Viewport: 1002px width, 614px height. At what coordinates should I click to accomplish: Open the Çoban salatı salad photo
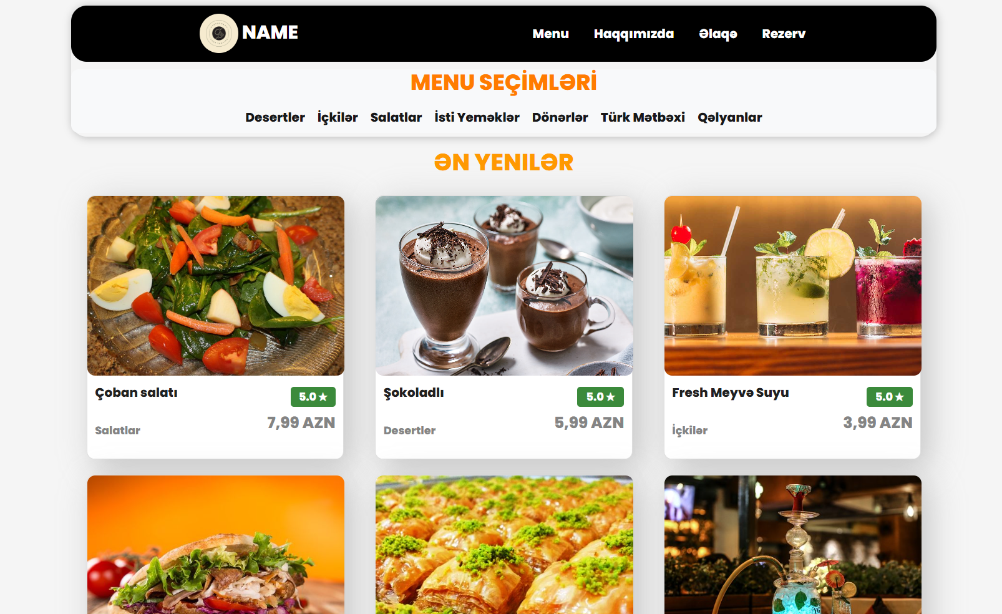pos(216,286)
